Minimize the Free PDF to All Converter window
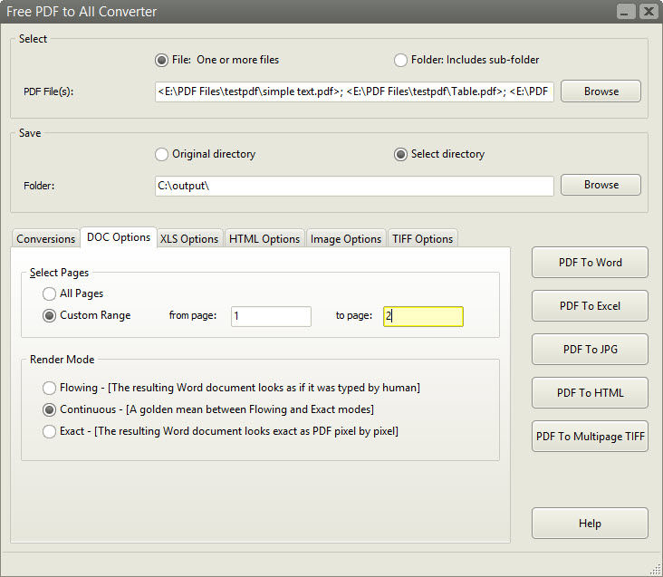Screen dimensions: 663x577 click(626, 12)
